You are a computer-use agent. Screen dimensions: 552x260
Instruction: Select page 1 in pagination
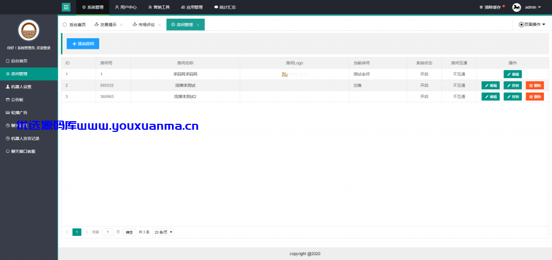tap(77, 232)
